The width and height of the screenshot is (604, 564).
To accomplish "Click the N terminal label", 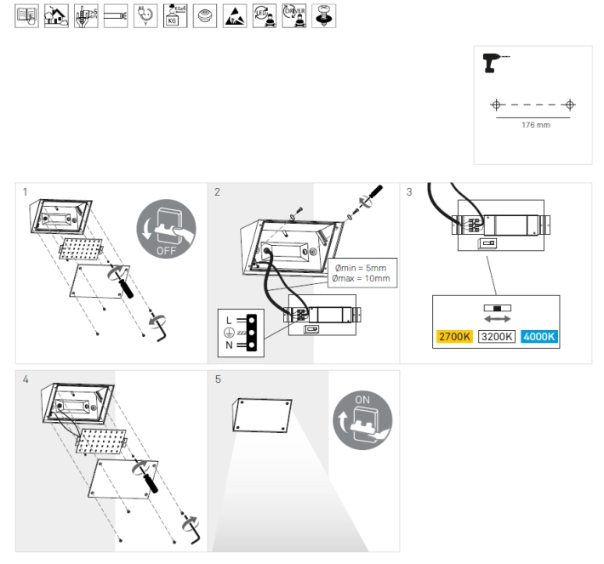I will click(229, 345).
